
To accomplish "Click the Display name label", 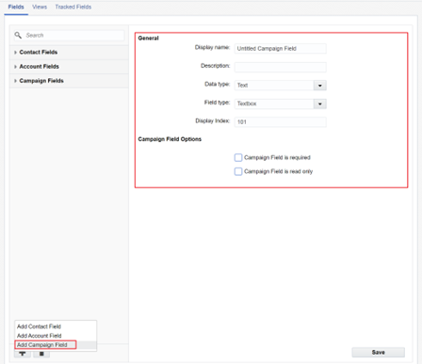I will 212,47.
